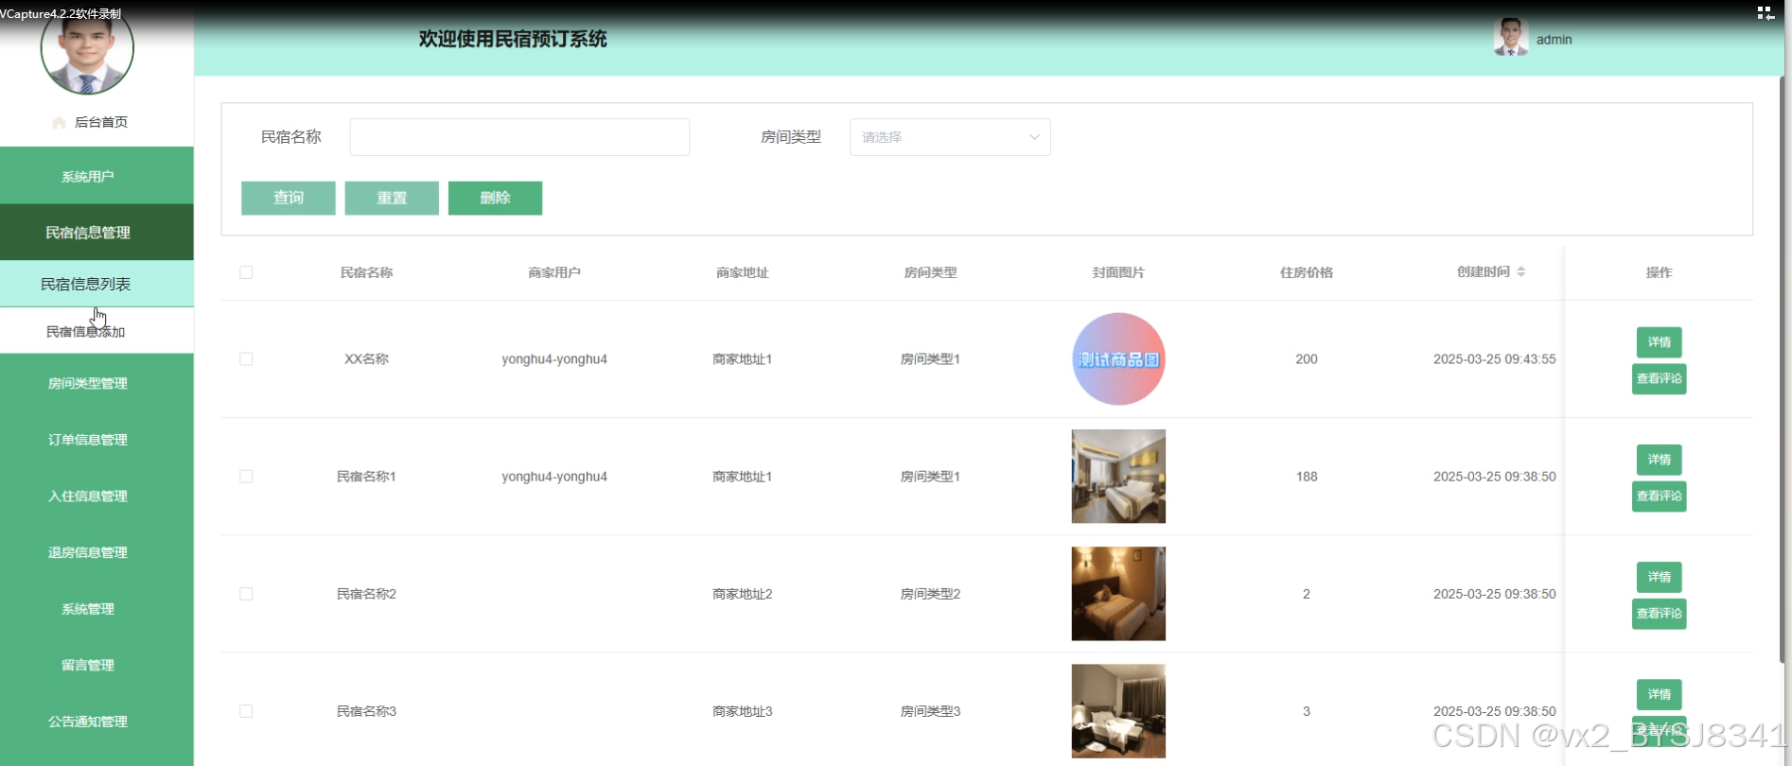Viewport: 1792px width, 766px height.
Task: Expand 房间类型管理 sidebar menu
Action: (97, 383)
